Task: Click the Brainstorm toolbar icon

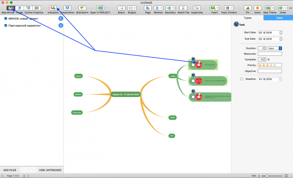Action: pyautogui.click(x=83, y=8)
